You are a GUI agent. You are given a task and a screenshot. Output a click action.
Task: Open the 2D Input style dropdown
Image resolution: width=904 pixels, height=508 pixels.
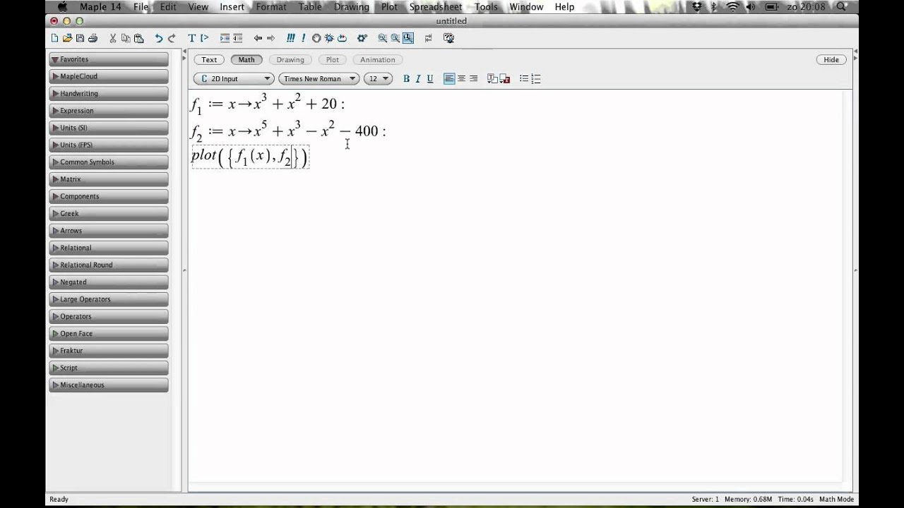point(234,79)
